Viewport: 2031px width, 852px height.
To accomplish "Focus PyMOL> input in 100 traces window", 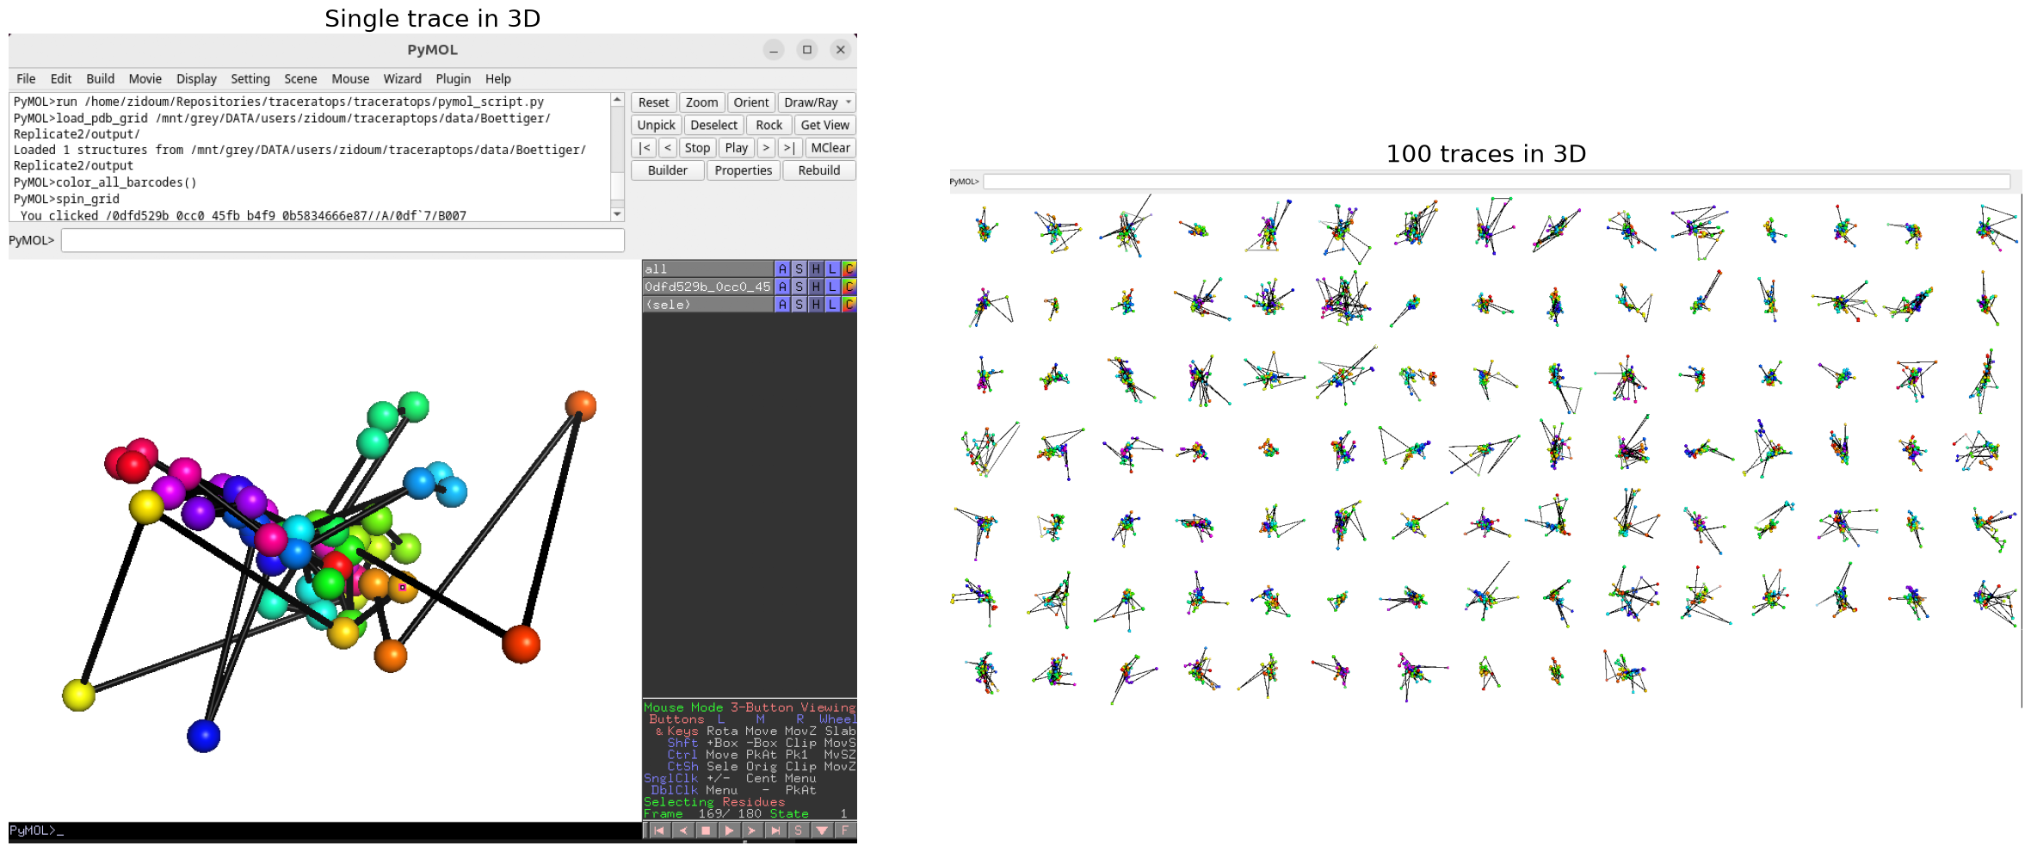I will 1497,182.
